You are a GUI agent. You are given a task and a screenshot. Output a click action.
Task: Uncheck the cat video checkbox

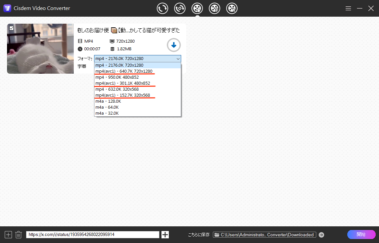11,28
